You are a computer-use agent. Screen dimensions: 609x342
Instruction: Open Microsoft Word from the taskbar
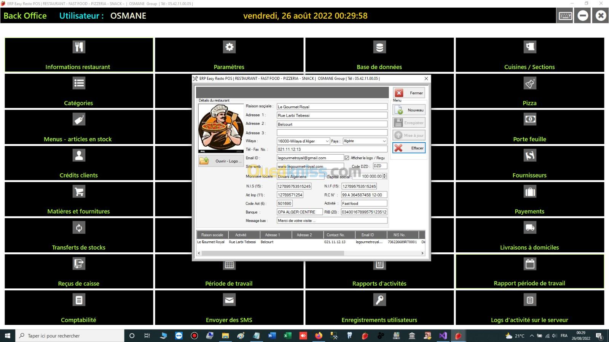point(272,336)
